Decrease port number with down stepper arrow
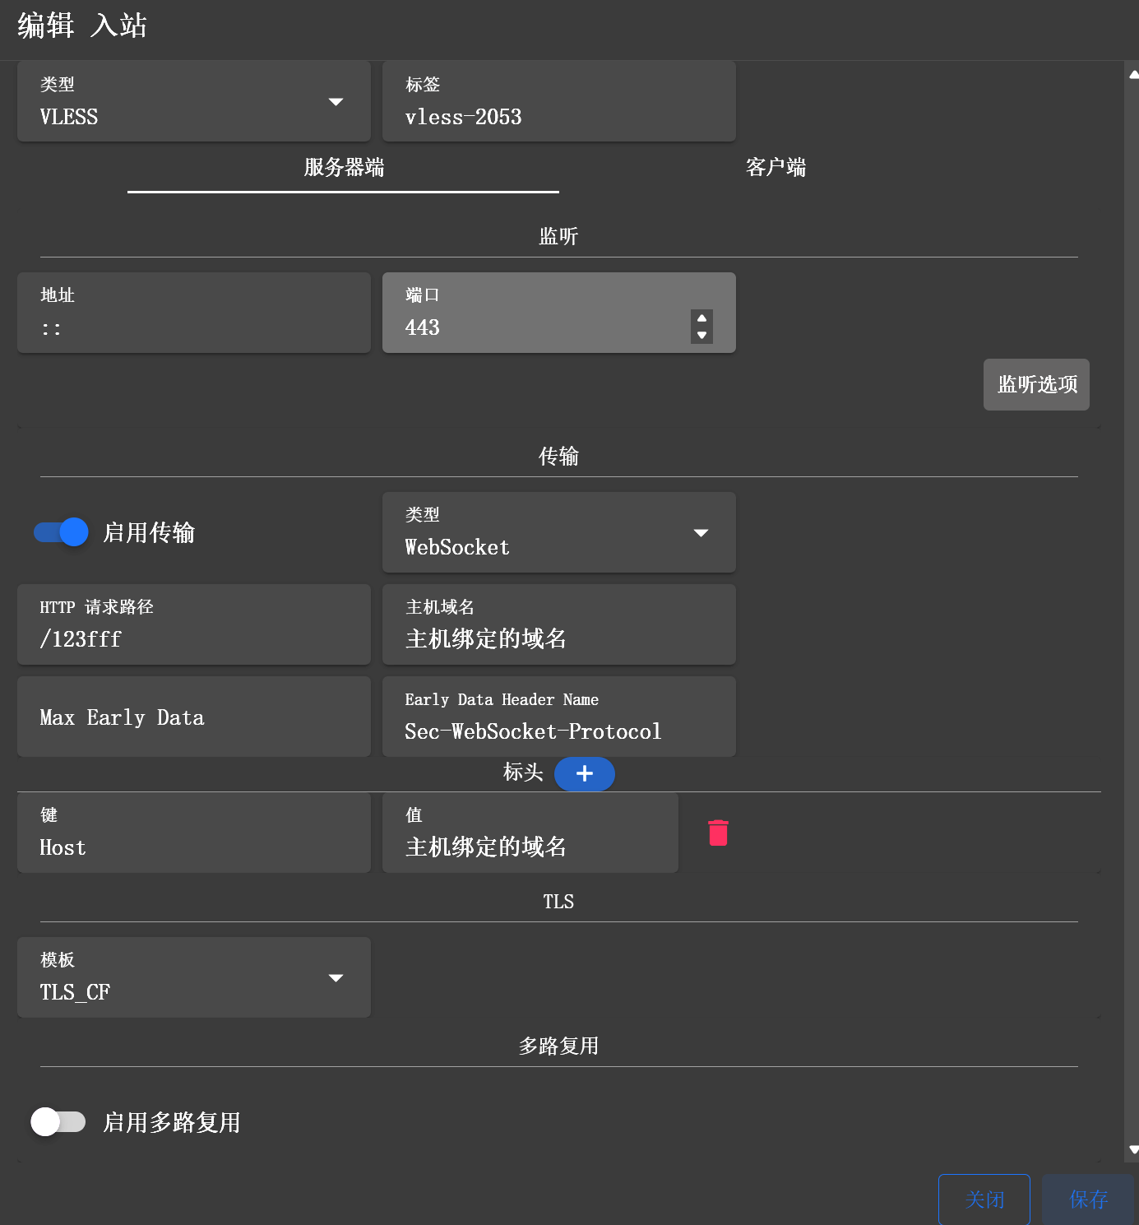This screenshot has width=1139, height=1225. [x=701, y=335]
